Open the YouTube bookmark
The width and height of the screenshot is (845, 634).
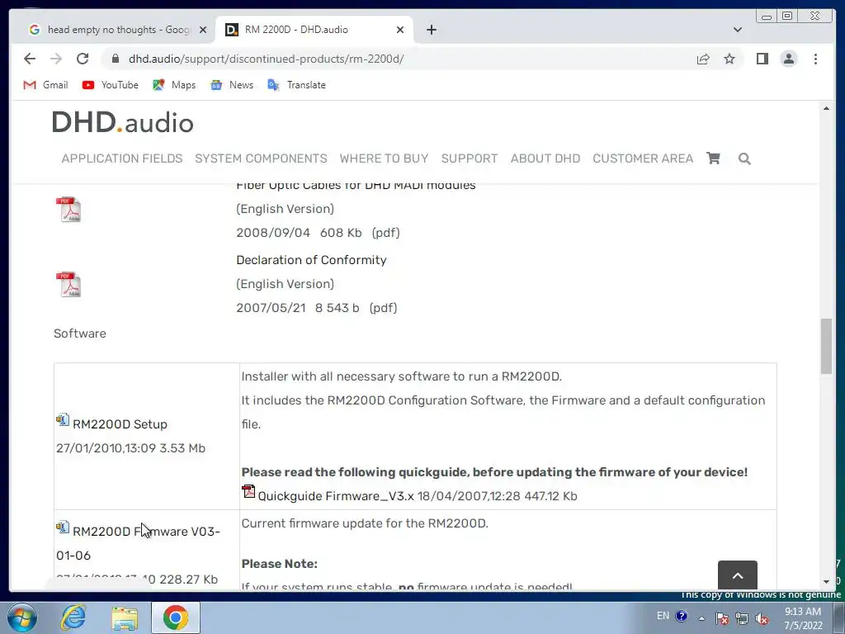click(x=110, y=85)
